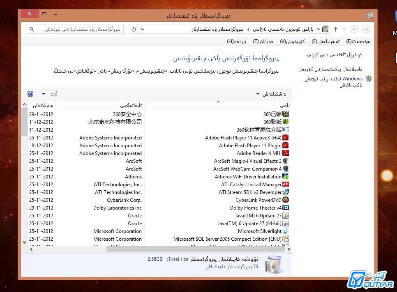Select ATI Stream SDK v2 Developer icon
Viewport: 397px width, 292px height.
click(286, 192)
